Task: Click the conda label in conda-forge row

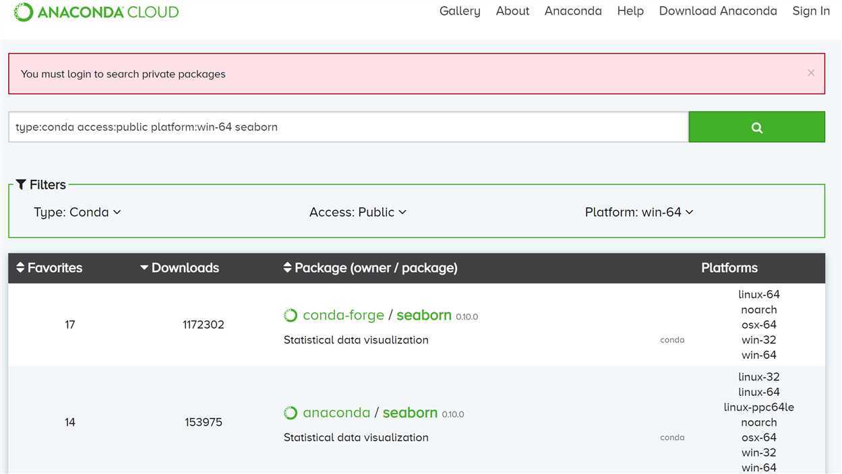Action: click(672, 340)
